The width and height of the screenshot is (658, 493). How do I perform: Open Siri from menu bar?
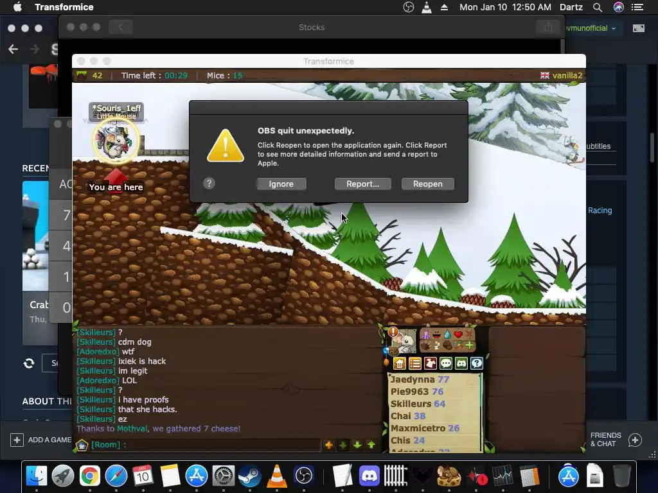point(619,7)
